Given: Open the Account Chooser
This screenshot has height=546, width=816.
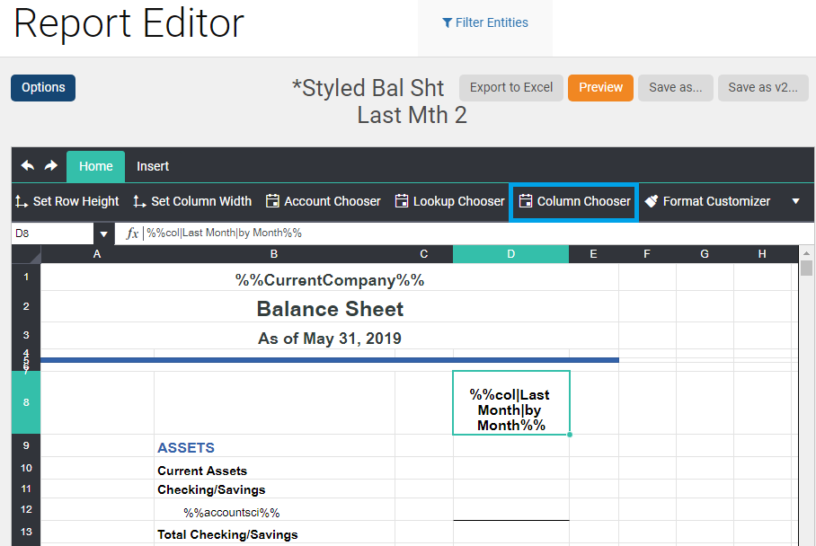Looking at the screenshot, I should 323,201.
